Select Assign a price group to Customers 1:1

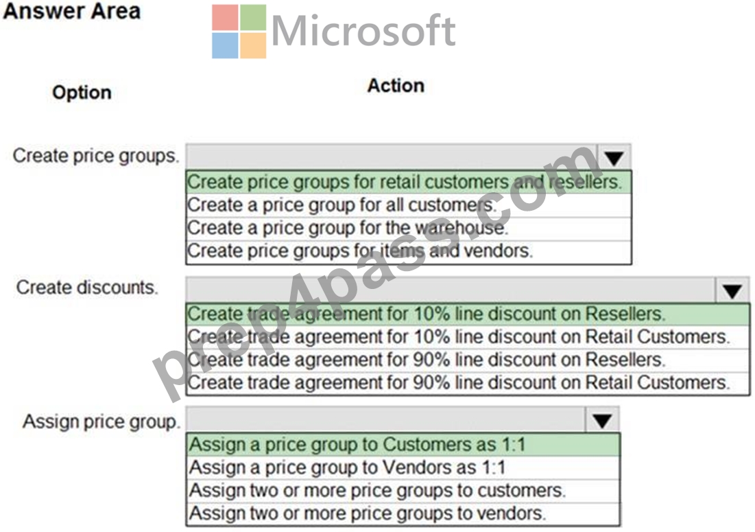click(x=403, y=444)
